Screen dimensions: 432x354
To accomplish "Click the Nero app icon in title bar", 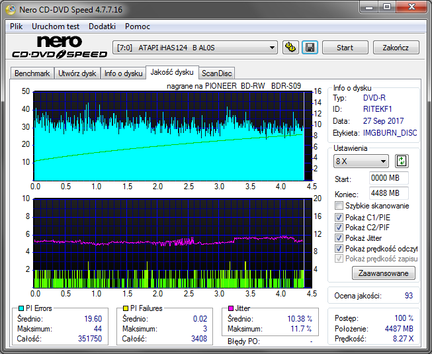I will coord(11,10).
